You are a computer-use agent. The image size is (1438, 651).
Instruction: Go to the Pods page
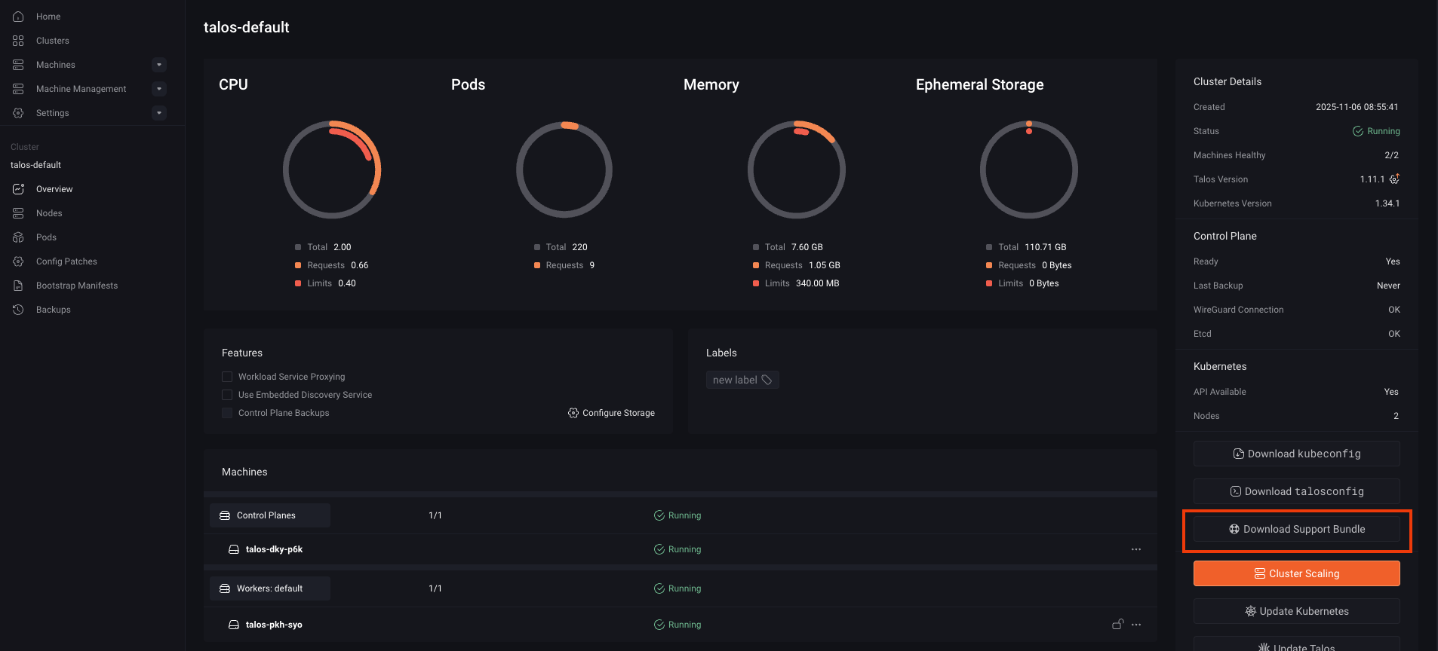[46, 237]
